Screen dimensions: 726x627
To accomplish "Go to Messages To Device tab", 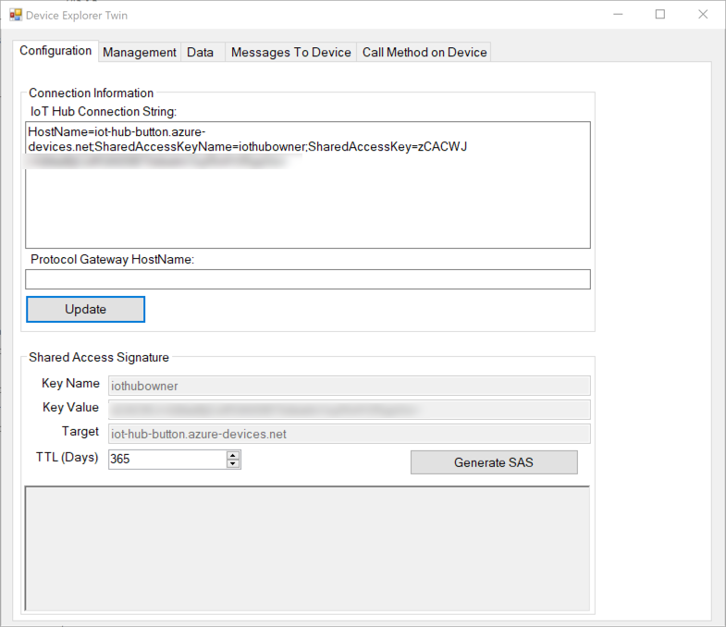I will (x=290, y=53).
